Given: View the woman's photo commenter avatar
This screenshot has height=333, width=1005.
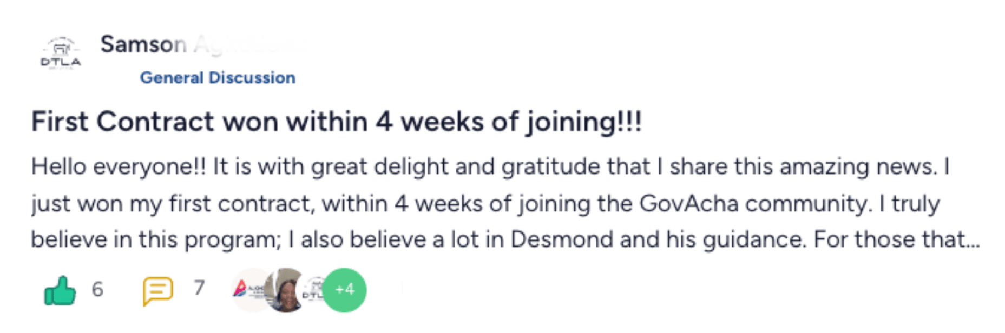Looking at the screenshot, I should click(x=285, y=290).
